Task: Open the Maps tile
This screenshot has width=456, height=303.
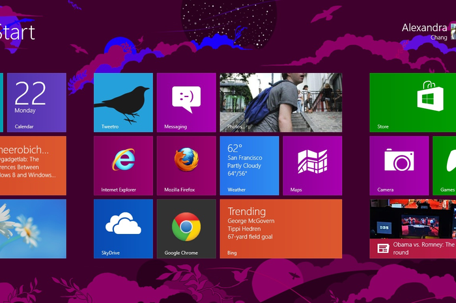Action: click(x=313, y=166)
